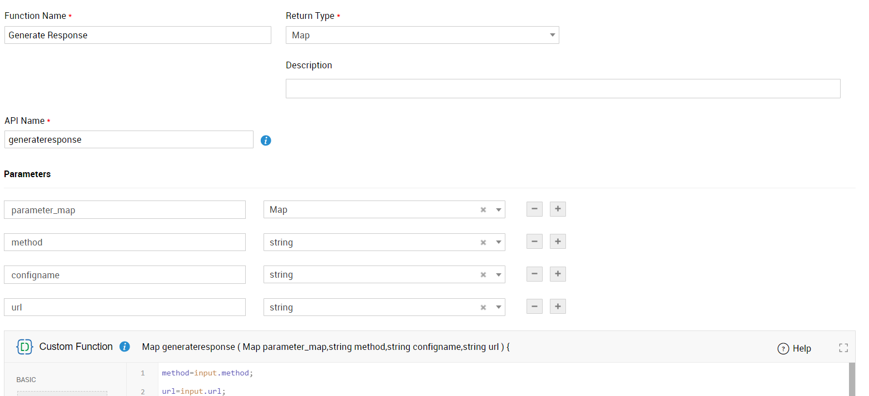
Task: Expand the code editor to fullscreen
Action: coord(843,348)
